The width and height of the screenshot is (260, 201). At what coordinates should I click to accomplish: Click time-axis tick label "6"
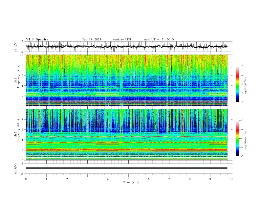click(149, 179)
